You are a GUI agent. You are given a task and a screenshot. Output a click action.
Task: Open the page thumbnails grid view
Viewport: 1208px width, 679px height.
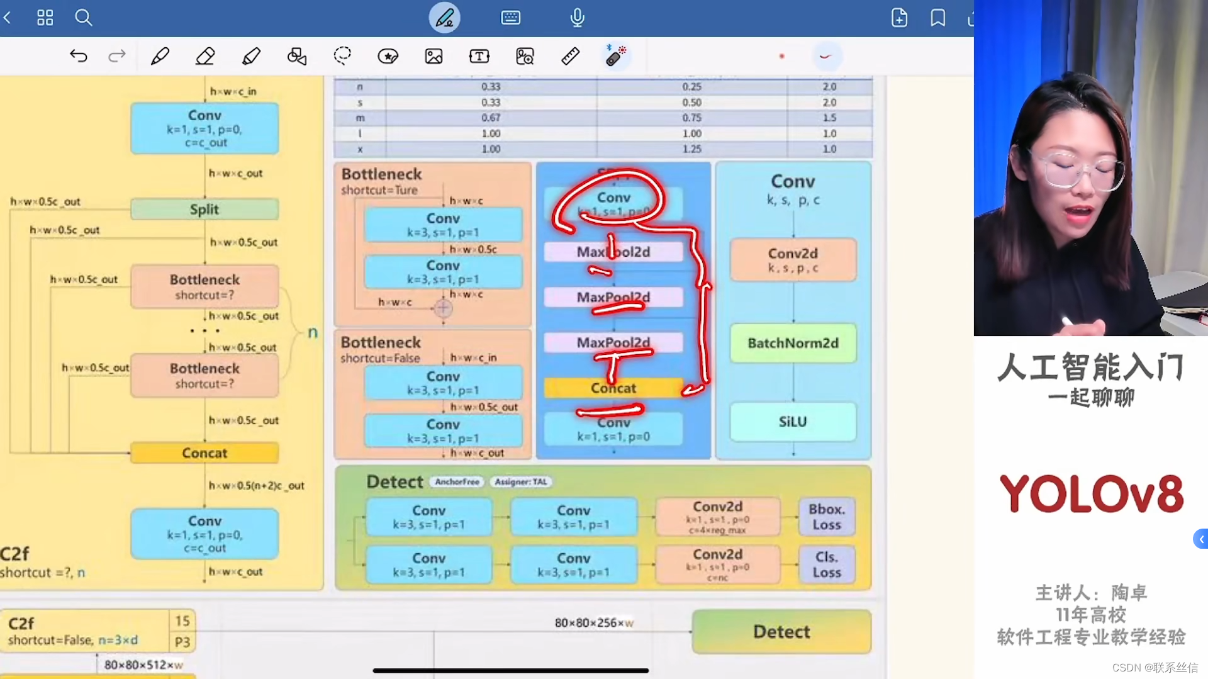click(x=45, y=18)
